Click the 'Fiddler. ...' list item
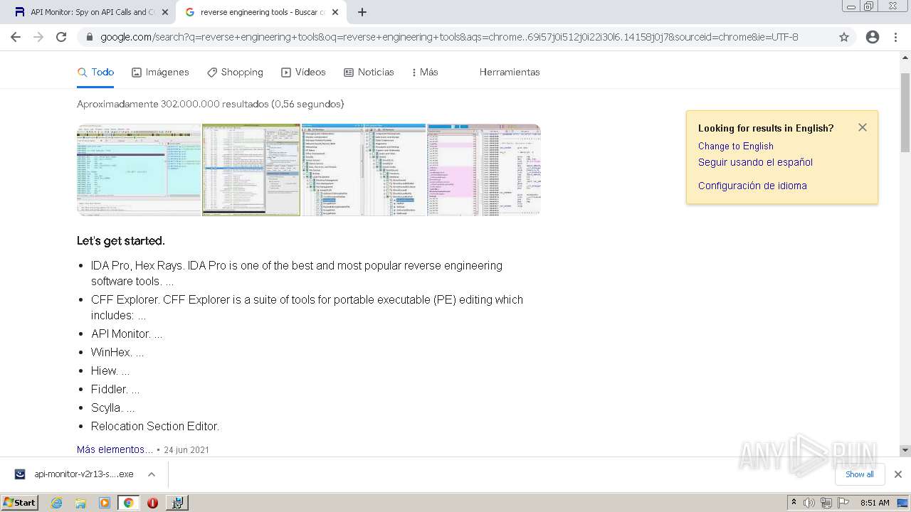 click(x=115, y=389)
